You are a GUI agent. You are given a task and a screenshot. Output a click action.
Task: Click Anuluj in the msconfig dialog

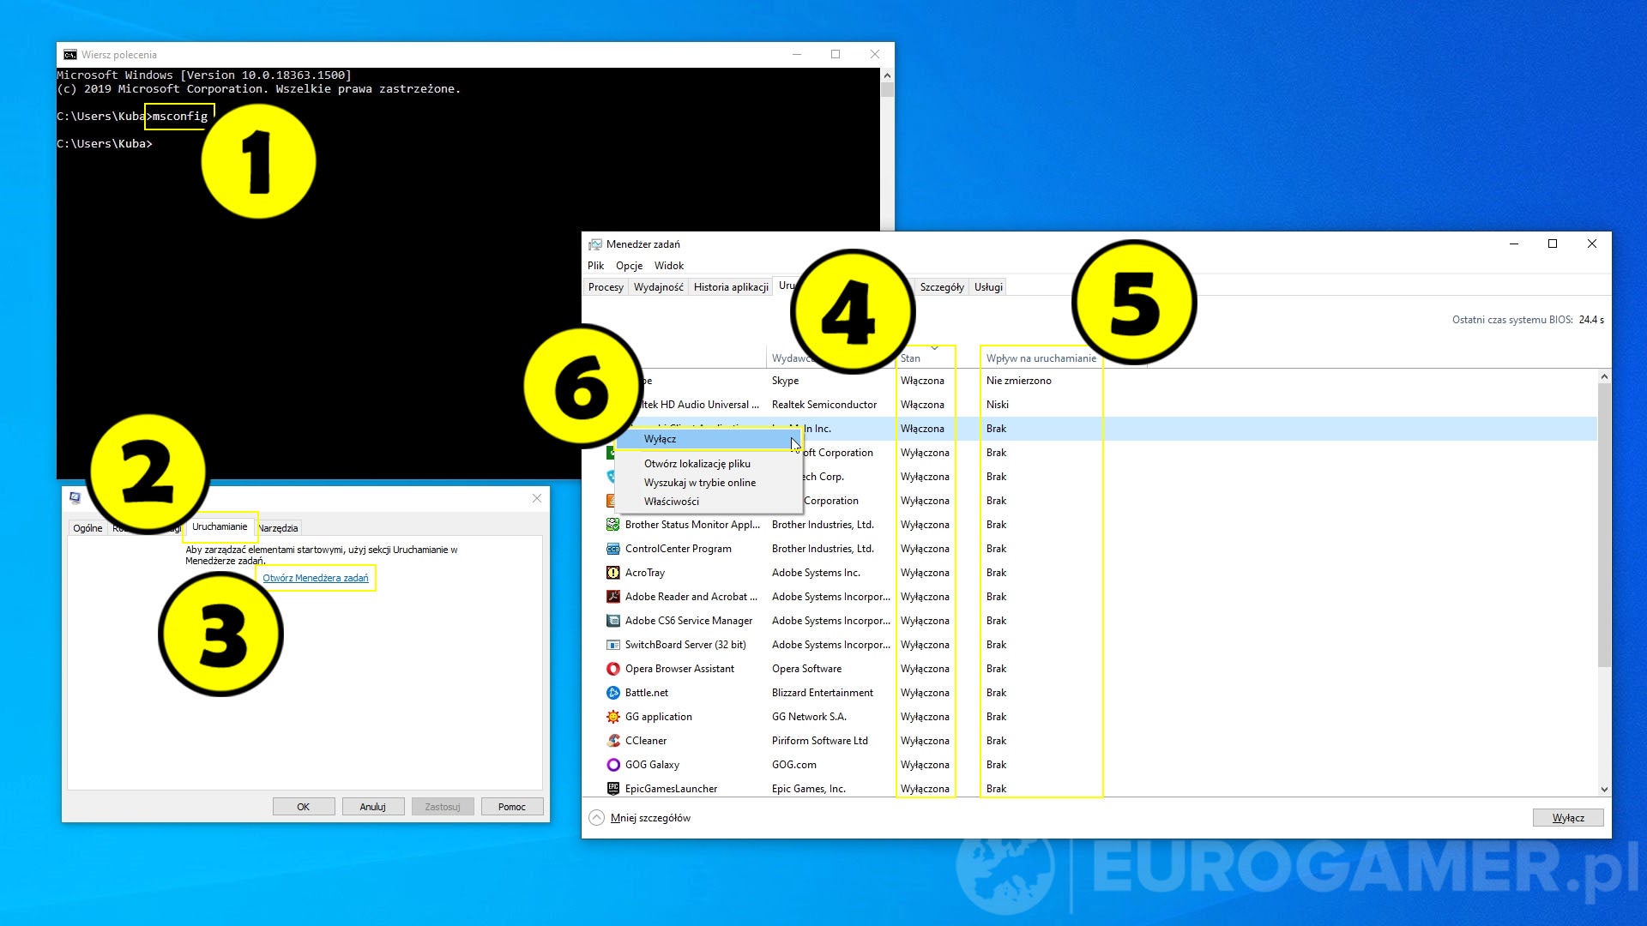[373, 807]
